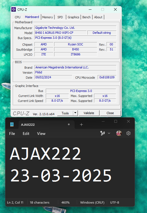Viewport: 147px width, 213px height.
Task: Click the Validate button
Action: [89, 113]
